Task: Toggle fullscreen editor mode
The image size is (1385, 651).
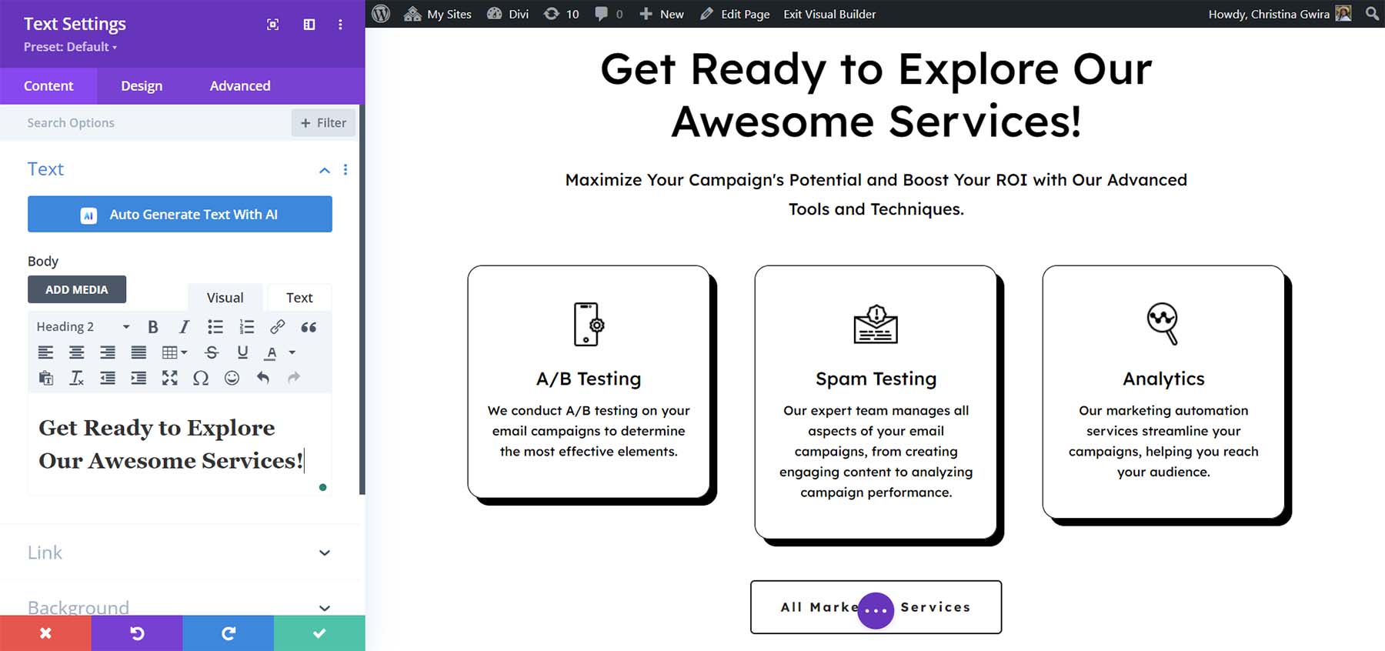Action: 169,378
